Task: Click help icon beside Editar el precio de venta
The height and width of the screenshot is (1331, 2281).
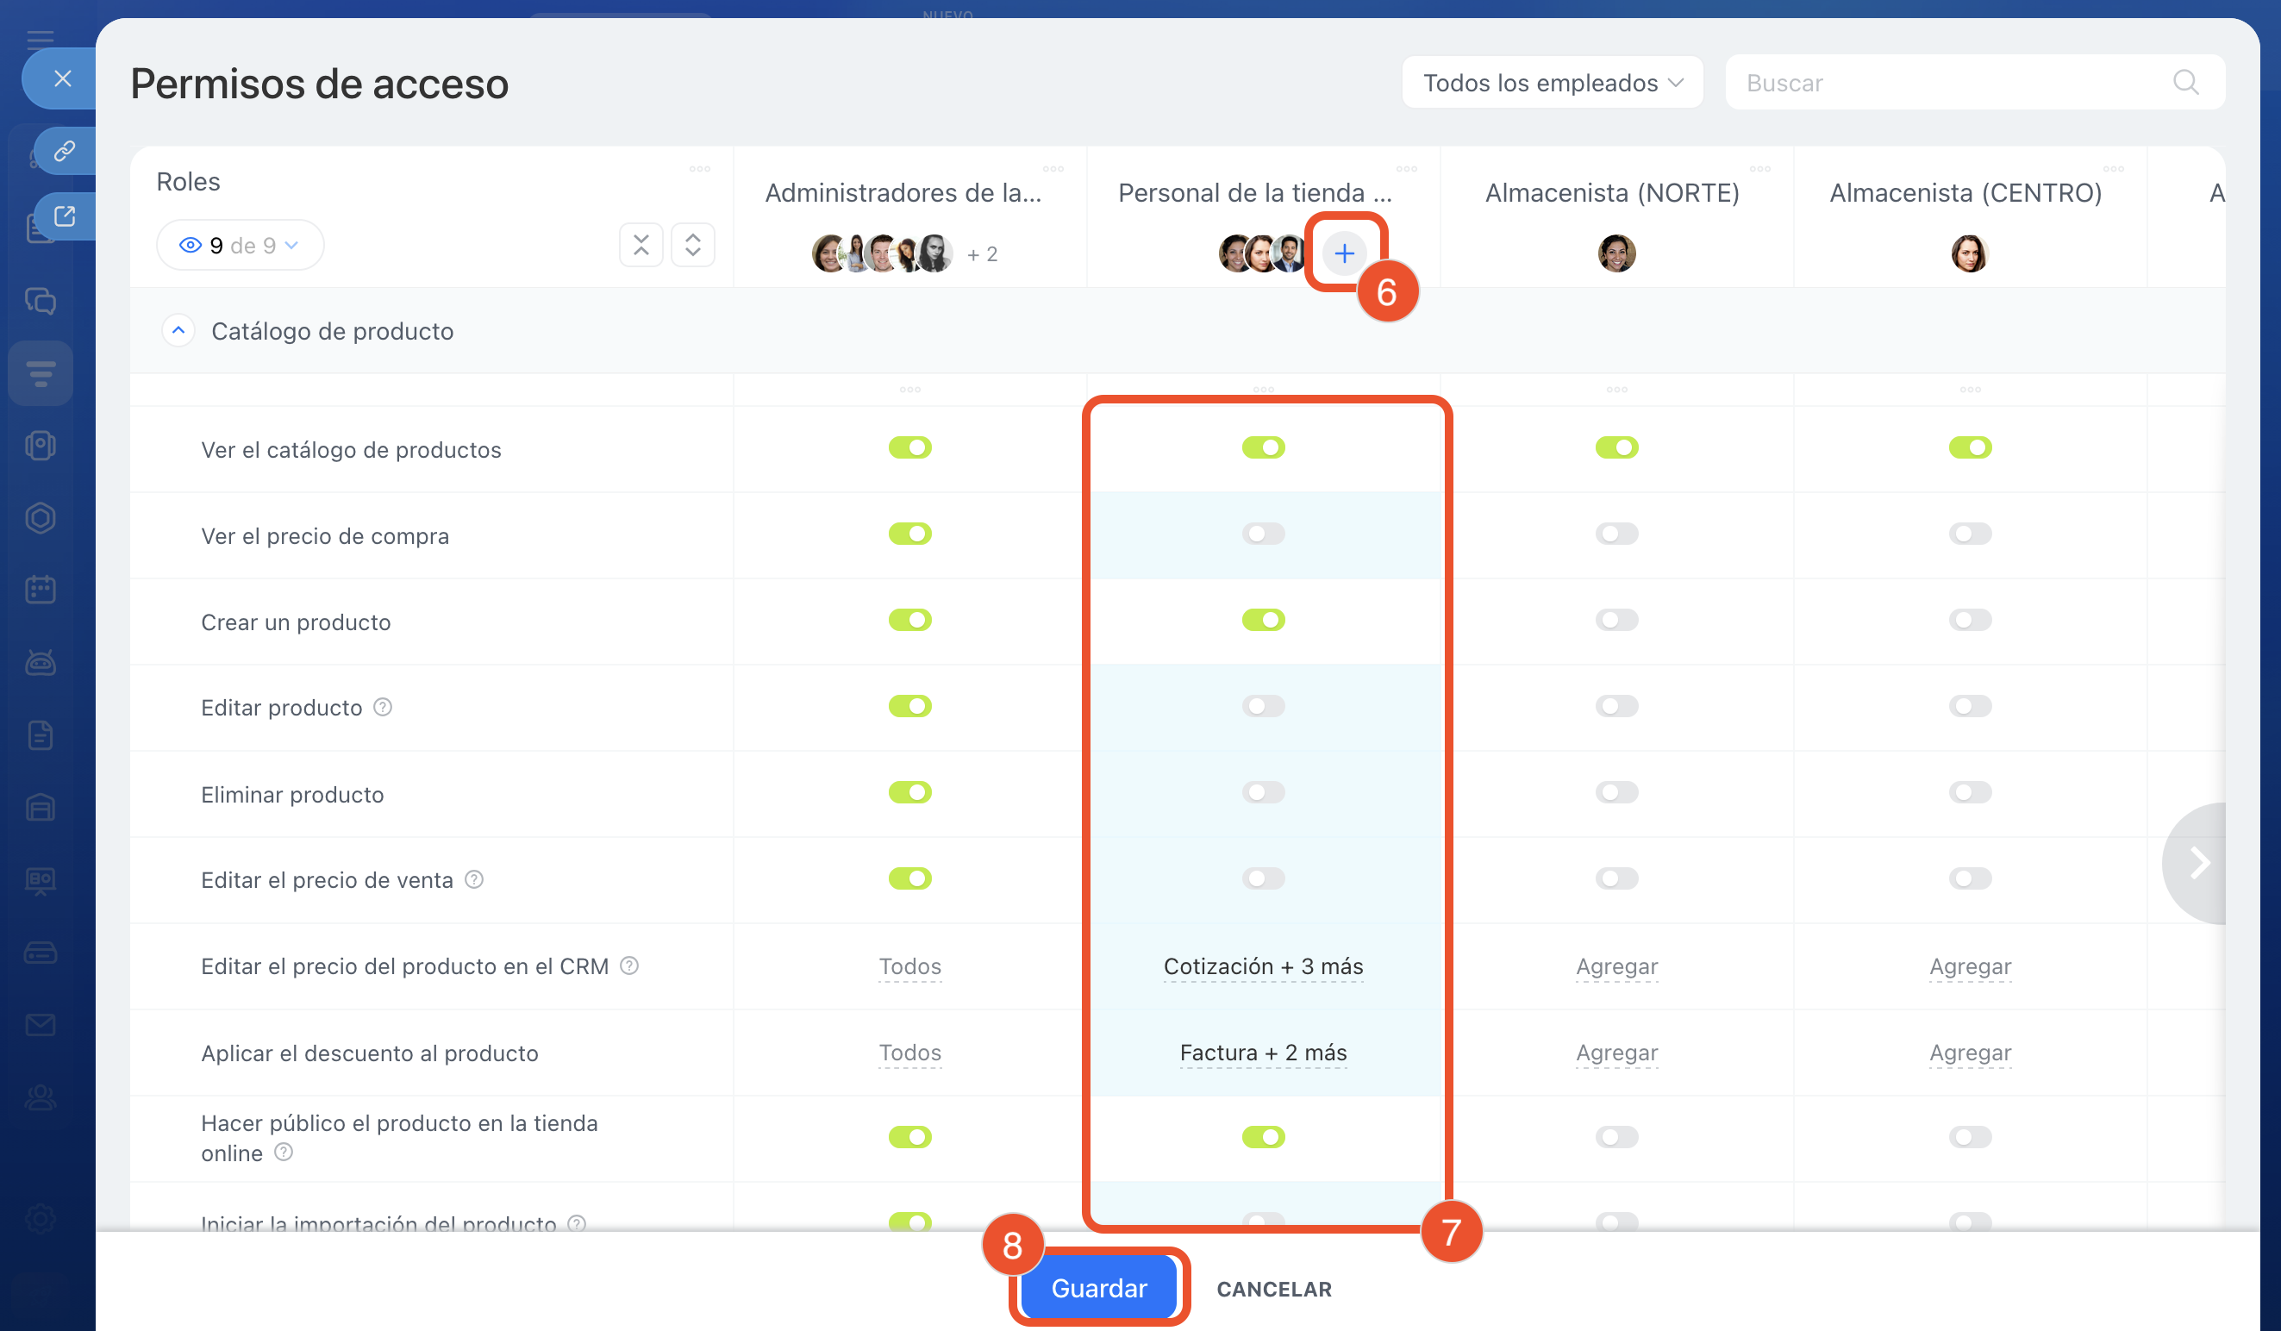Action: point(474,879)
